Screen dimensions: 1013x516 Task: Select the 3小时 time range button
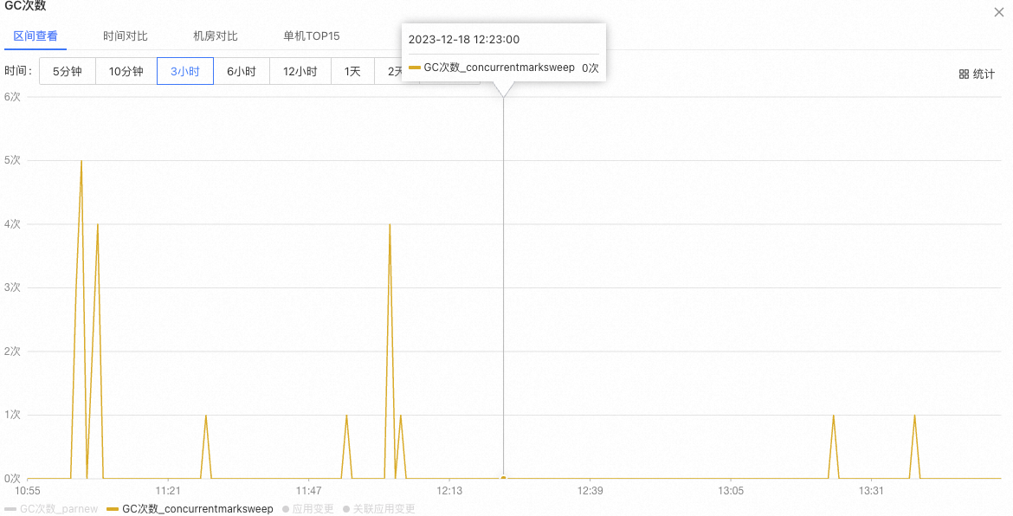184,71
